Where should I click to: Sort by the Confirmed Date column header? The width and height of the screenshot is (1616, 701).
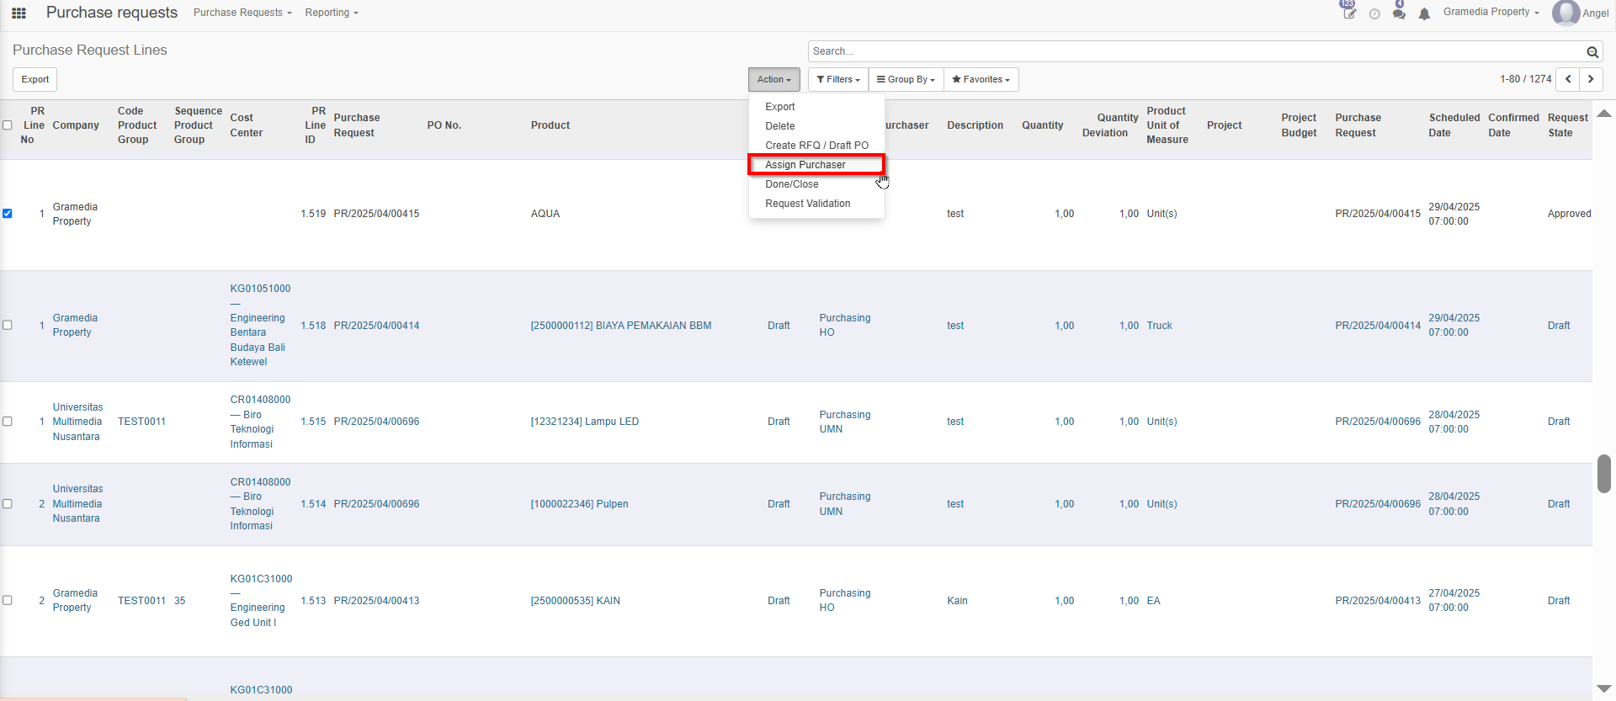tap(1513, 125)
